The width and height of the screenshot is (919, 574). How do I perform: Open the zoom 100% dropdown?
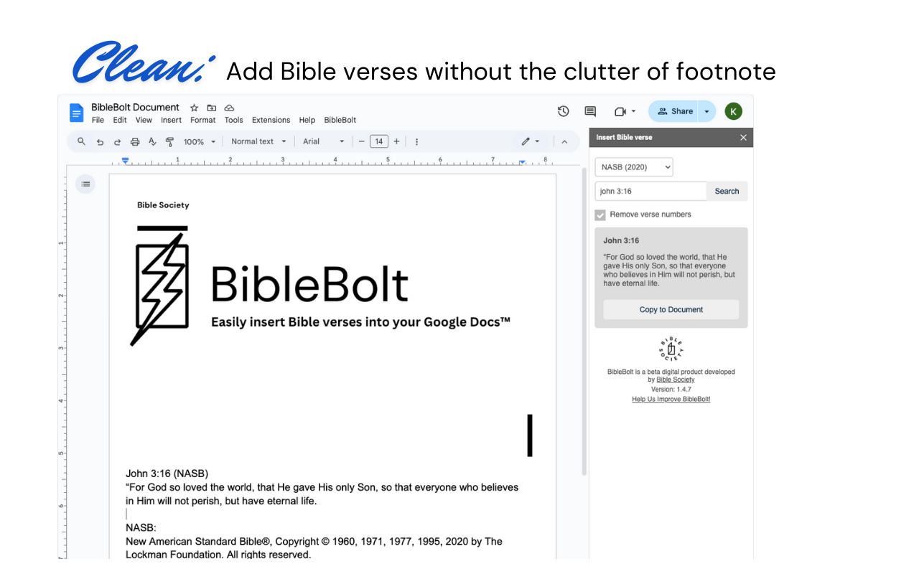(199, 142)
